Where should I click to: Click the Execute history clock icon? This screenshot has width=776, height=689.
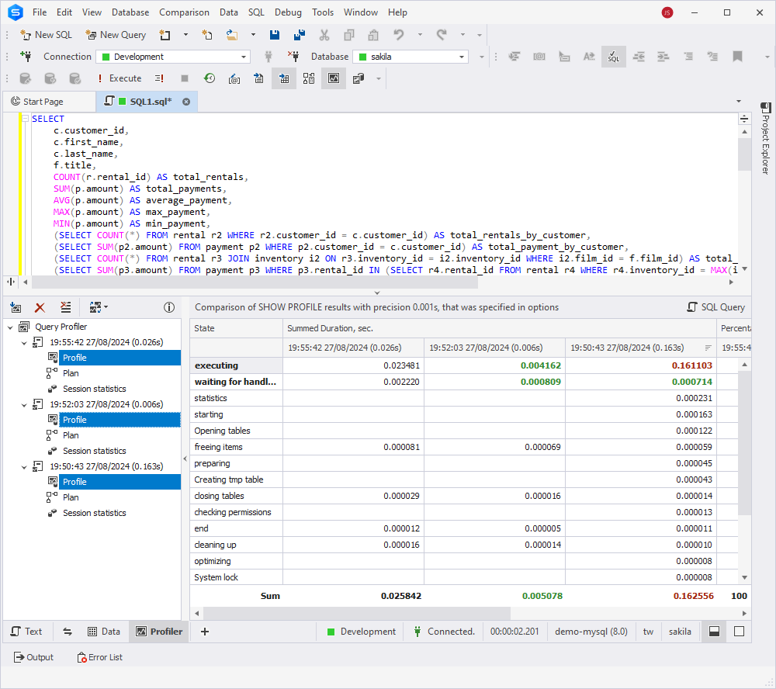click(x=210, y=78)
